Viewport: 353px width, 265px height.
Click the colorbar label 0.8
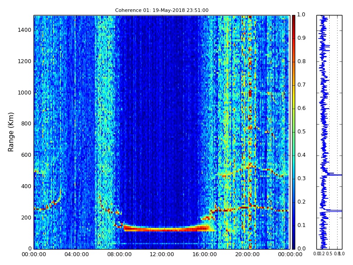pos(301,61)
